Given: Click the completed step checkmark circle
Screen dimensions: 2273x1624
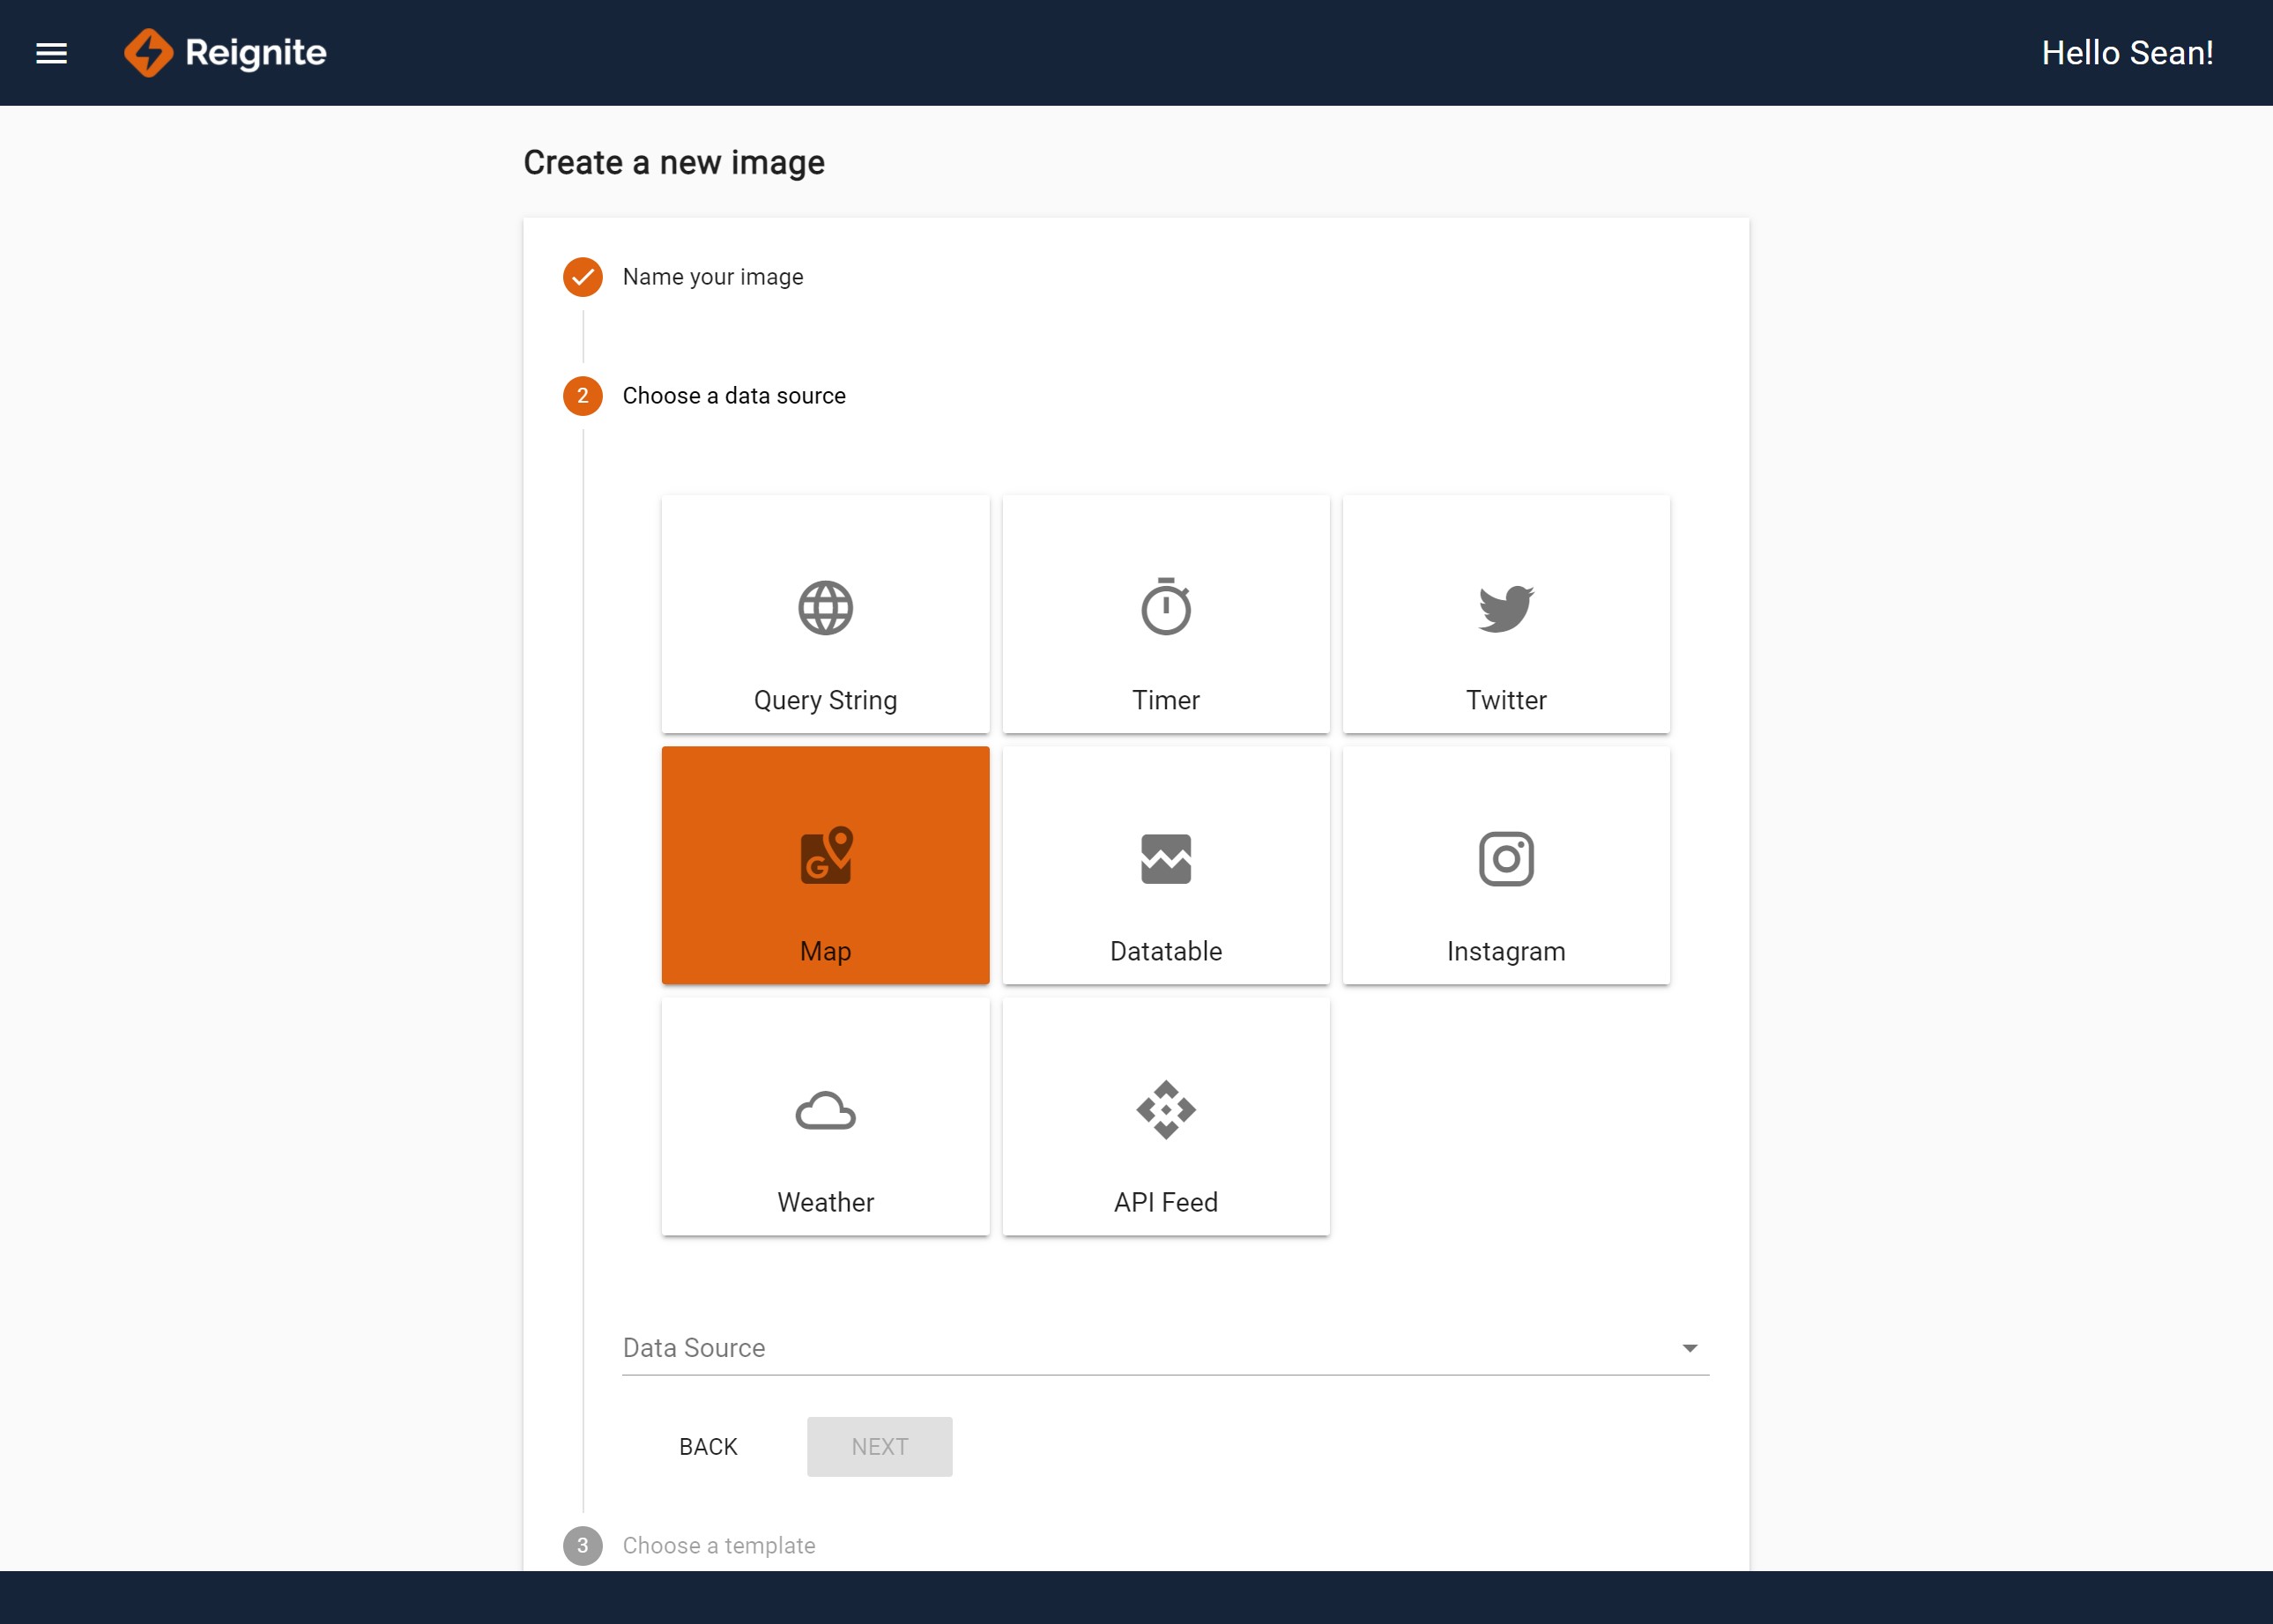Looking at the screenshot, I should click(582, 277).
